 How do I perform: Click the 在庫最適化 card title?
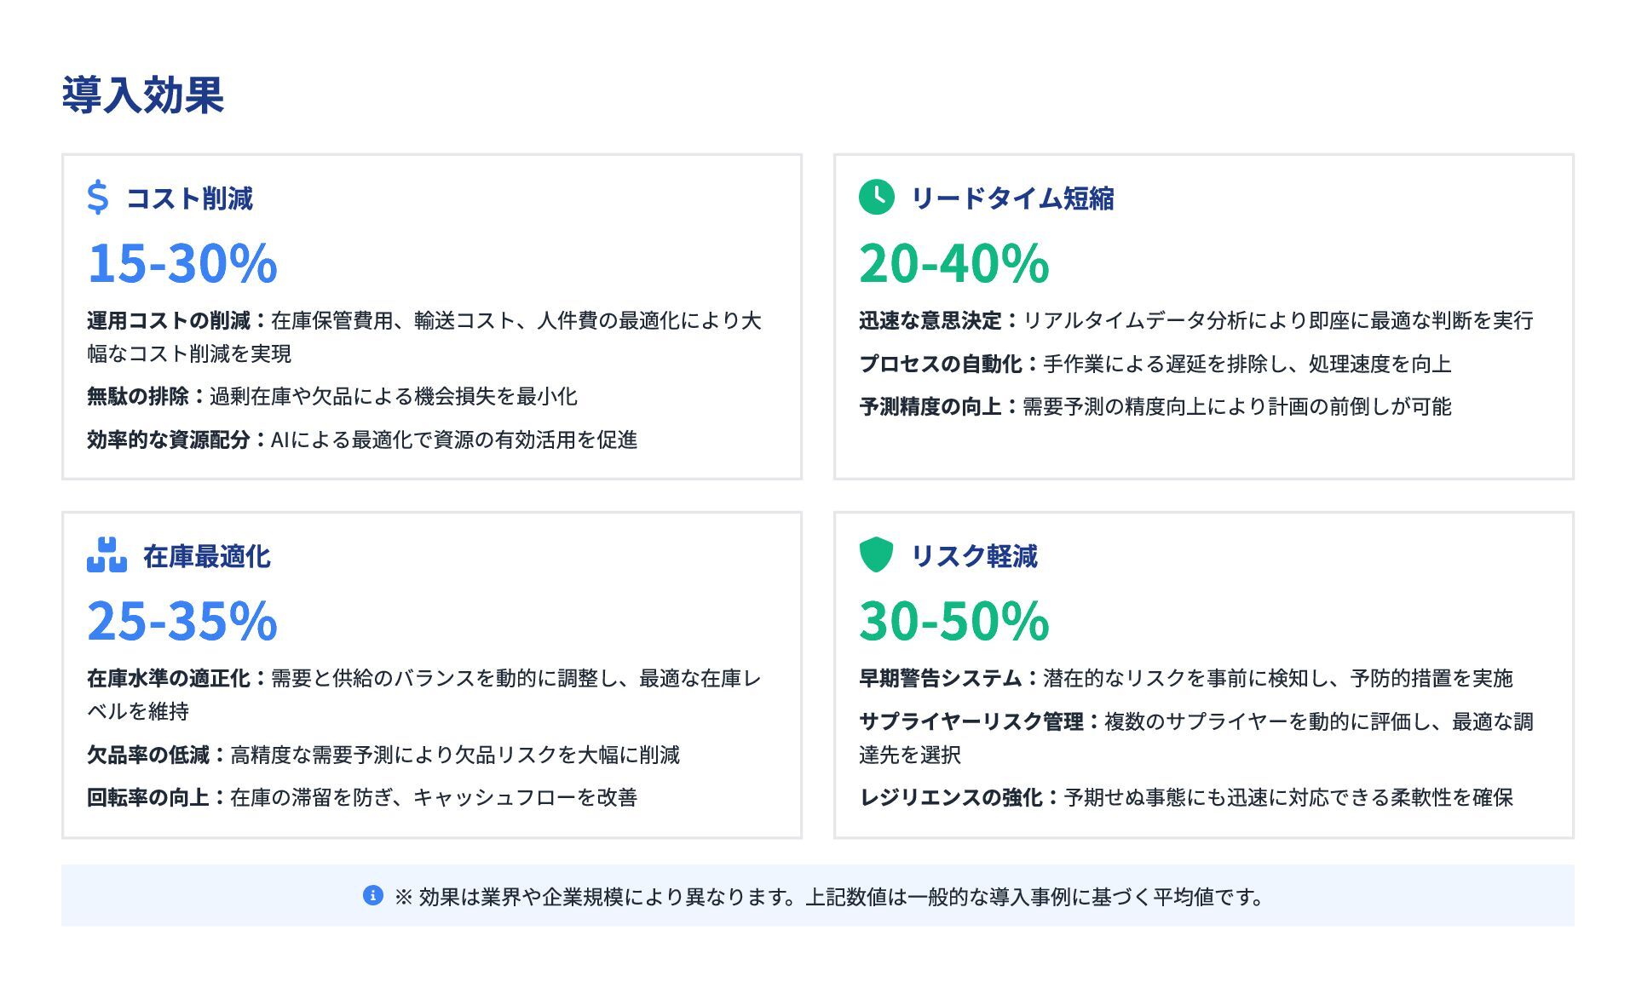[x=207, y=556]
